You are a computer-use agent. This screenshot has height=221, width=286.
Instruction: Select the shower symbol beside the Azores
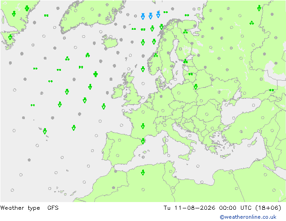(x=45, y=131)
